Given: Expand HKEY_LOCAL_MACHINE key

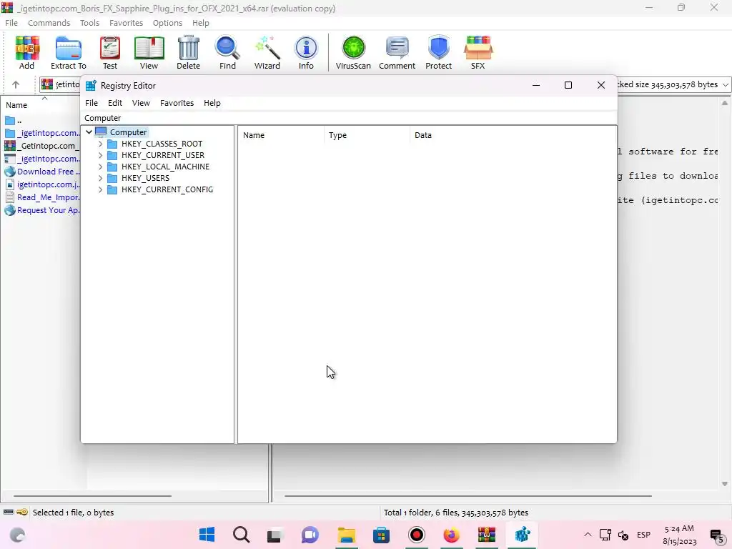Looking at the screenshot, I should (100, 167).
